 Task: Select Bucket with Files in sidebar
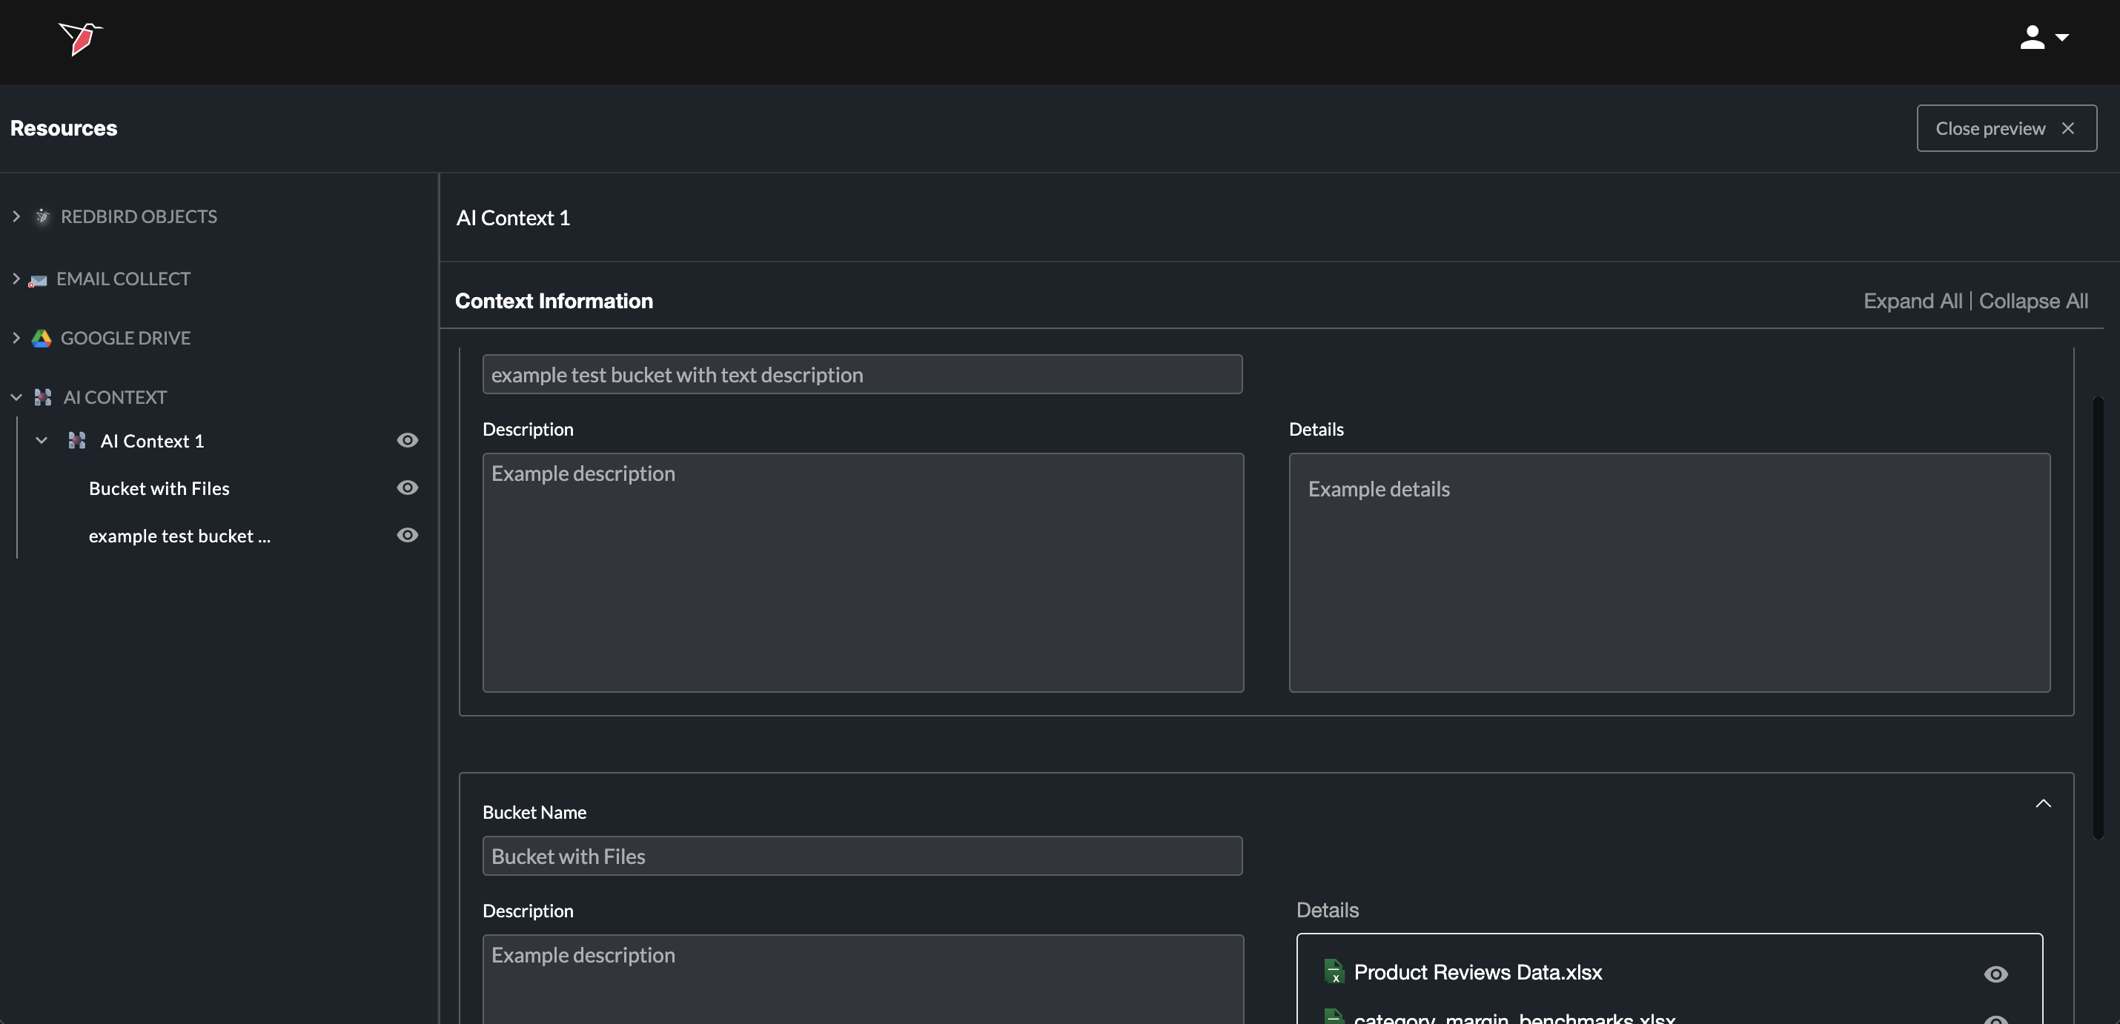159,488
